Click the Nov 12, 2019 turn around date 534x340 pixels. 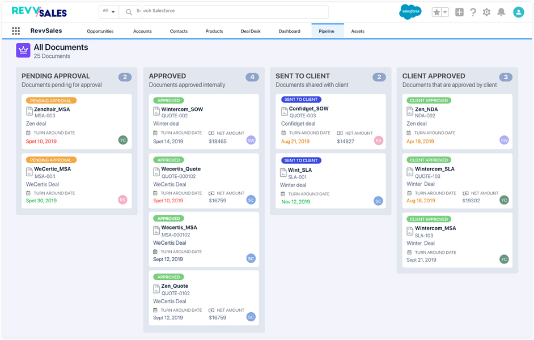(x=295, y=202)
